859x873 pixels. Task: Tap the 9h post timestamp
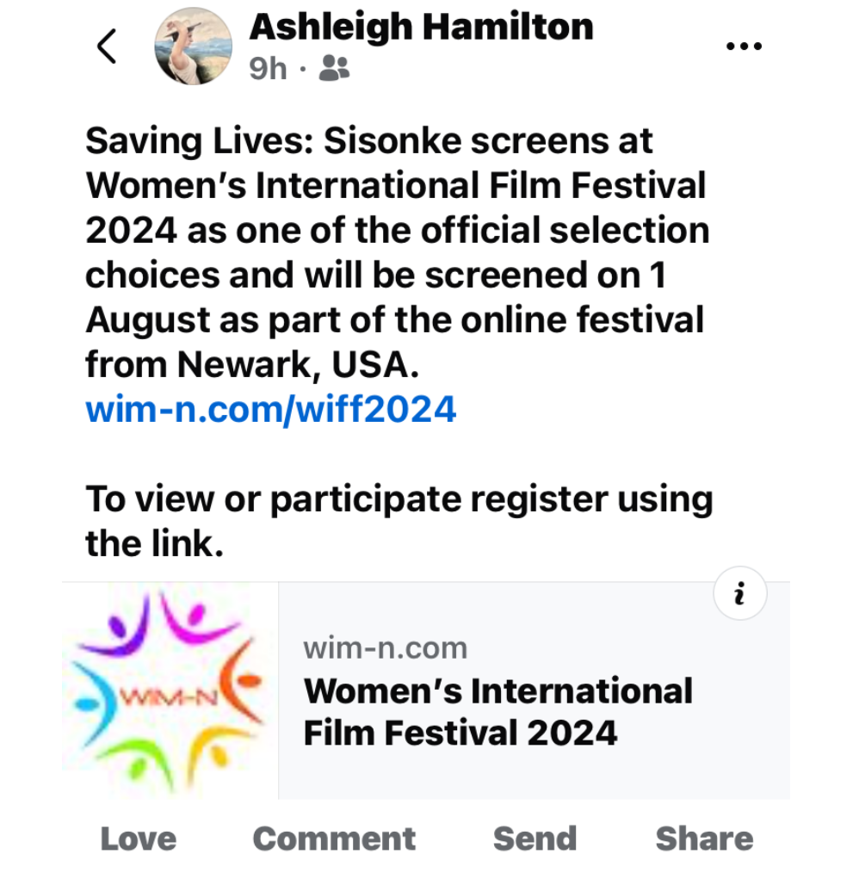(x=268, y=69)
